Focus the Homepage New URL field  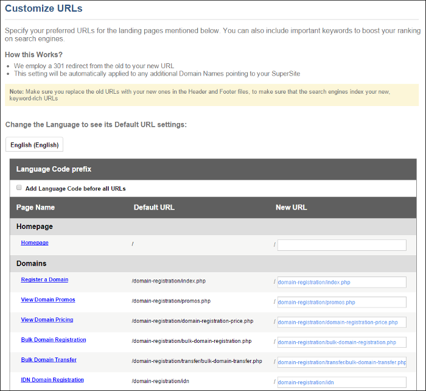[341, 245]
